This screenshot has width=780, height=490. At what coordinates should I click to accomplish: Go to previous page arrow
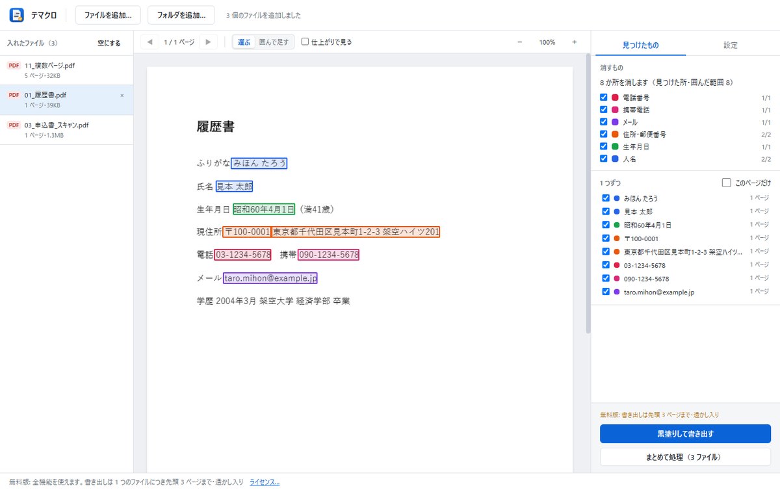(x=150, y=42)
